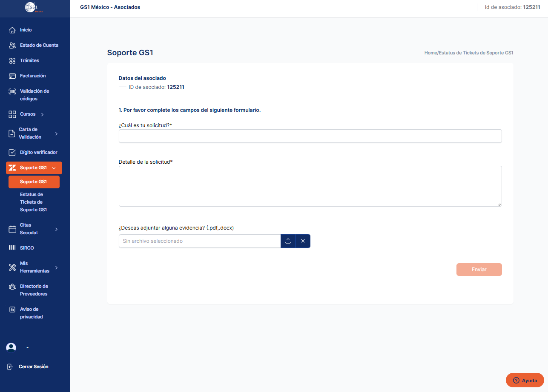Expand the Carta de Validación chevron
The width and height of the screenshot is (548, 392).
pos(57,134)
